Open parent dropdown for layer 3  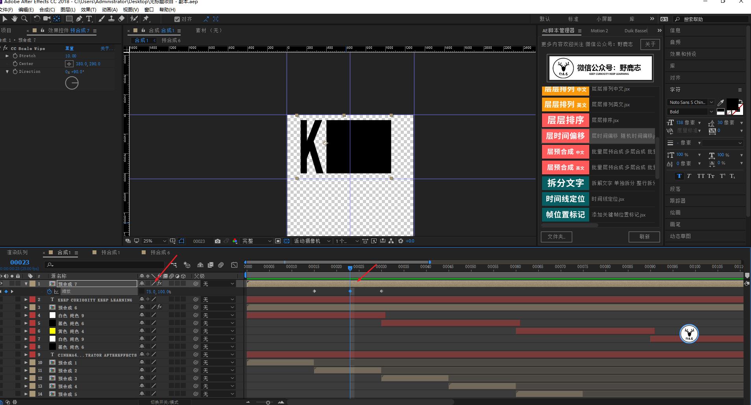(x=218, y=307)
